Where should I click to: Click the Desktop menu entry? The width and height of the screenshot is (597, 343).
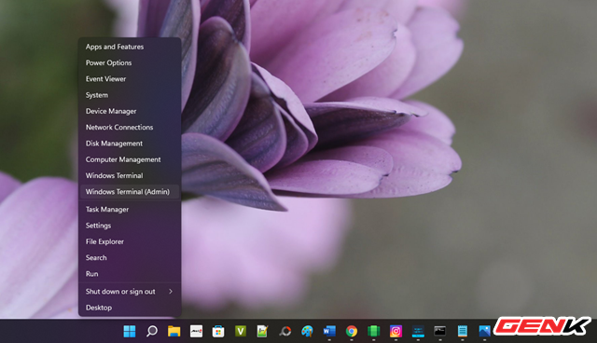tap(130, 308)
